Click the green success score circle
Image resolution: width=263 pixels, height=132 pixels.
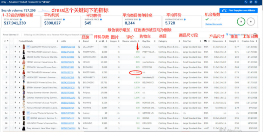tap(241, 21)
